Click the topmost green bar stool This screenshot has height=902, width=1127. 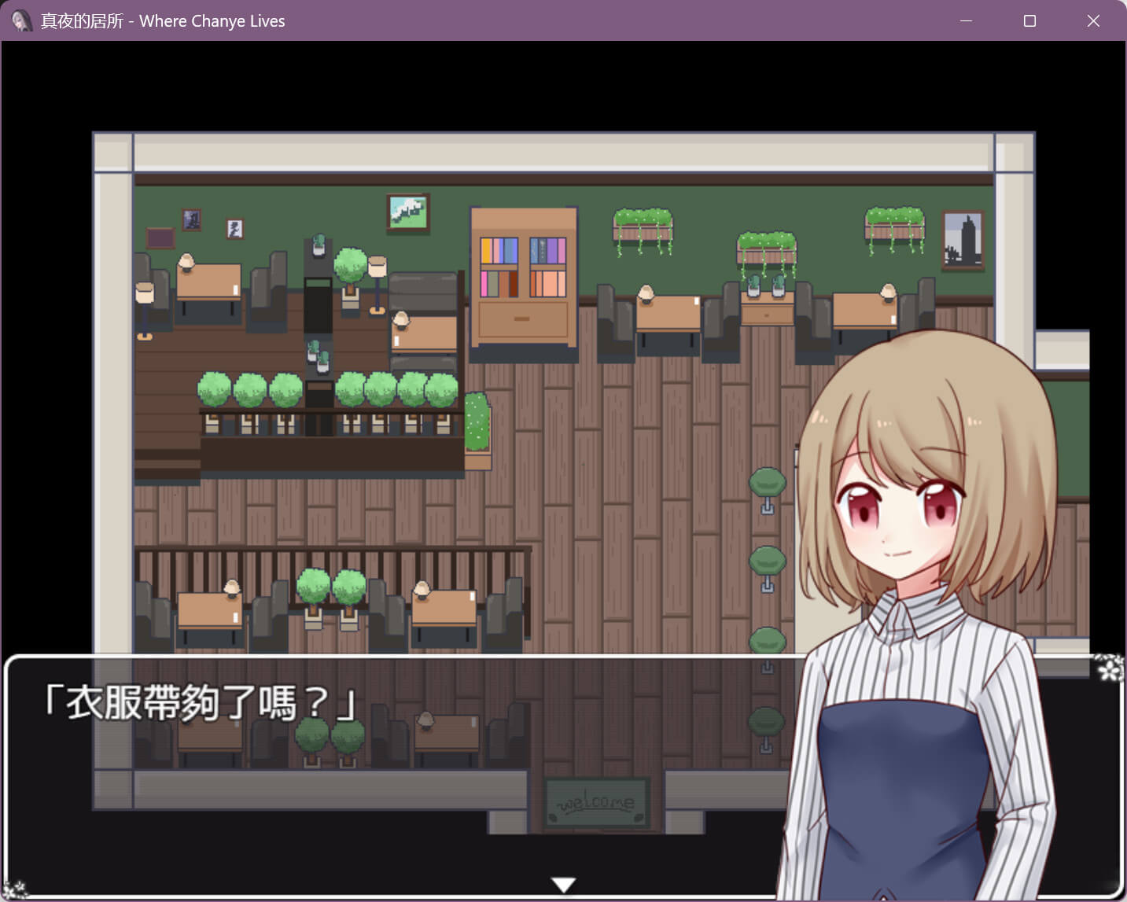pyautogui.click(x=768, y=489)
